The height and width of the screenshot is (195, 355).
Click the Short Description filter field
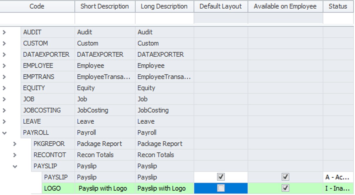pyautogui.click(x=105, y=18)
